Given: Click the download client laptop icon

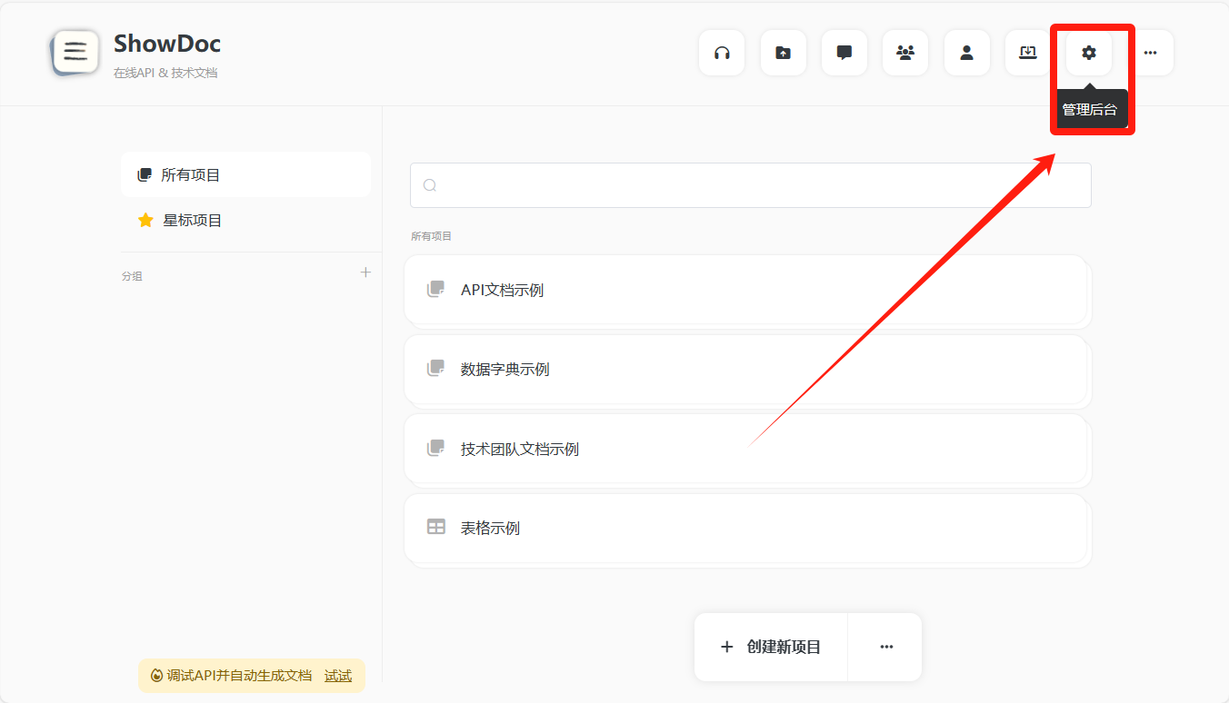Looking at the screenshot, I should pyautogui.click(x=1027, y=53).
